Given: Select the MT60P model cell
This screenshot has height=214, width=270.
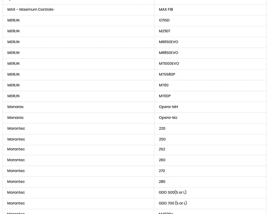Looking at the screenshot, I should [x=210, y=96].
